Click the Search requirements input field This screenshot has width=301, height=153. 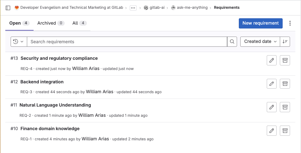click(x=127, y=42)
